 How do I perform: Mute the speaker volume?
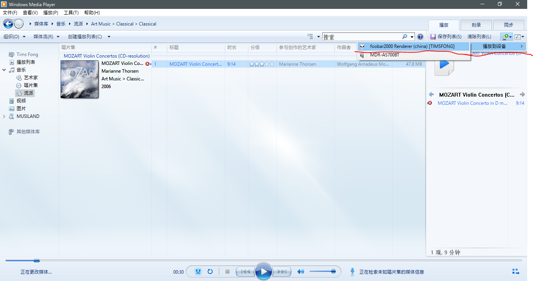pyautogui.click(x=300, y=272)
